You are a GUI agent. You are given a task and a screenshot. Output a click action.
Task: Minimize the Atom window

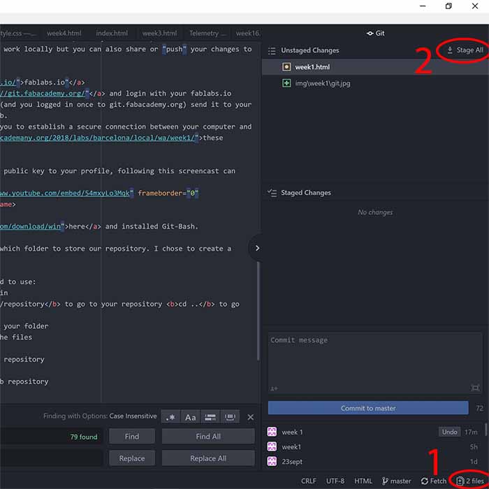coord(423,6)
